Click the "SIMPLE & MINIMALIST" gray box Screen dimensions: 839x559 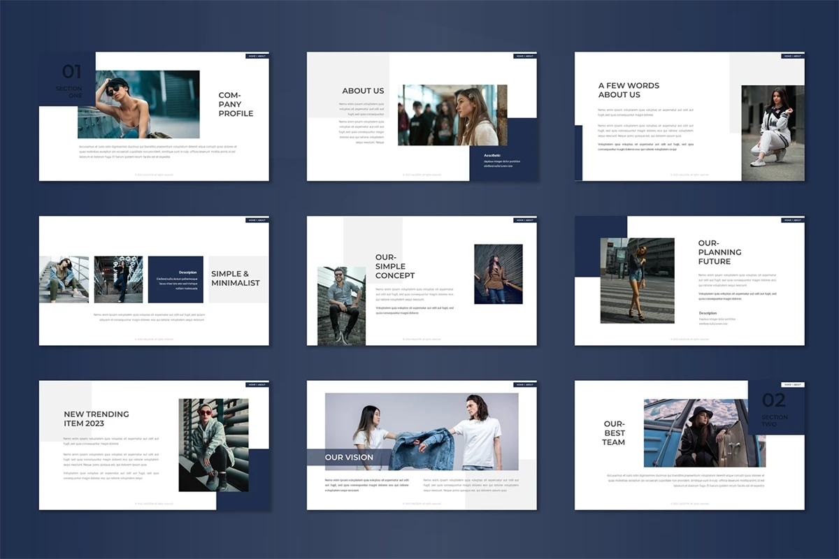(x=236, y=279)
